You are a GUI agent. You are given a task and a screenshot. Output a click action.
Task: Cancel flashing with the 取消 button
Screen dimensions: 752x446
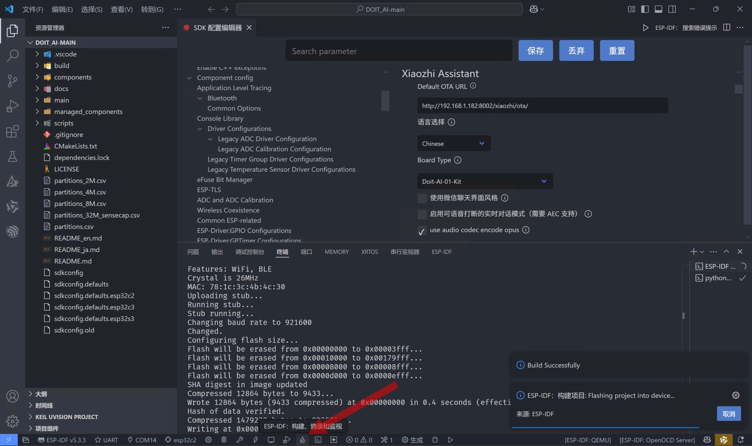click(728, 413)
